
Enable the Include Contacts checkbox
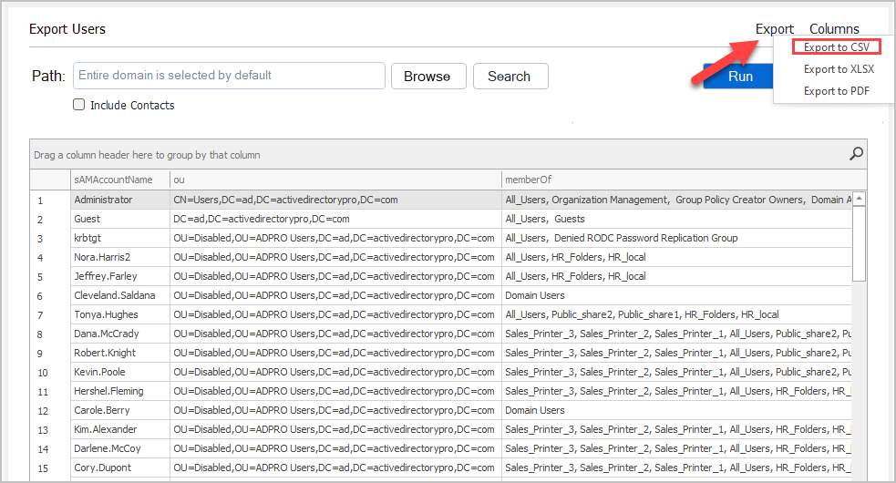point(79,105)
